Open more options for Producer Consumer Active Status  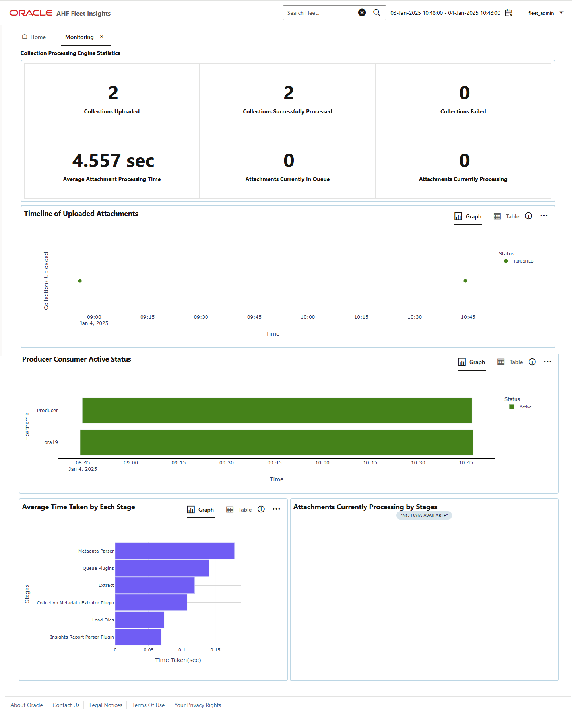point(547,362)
